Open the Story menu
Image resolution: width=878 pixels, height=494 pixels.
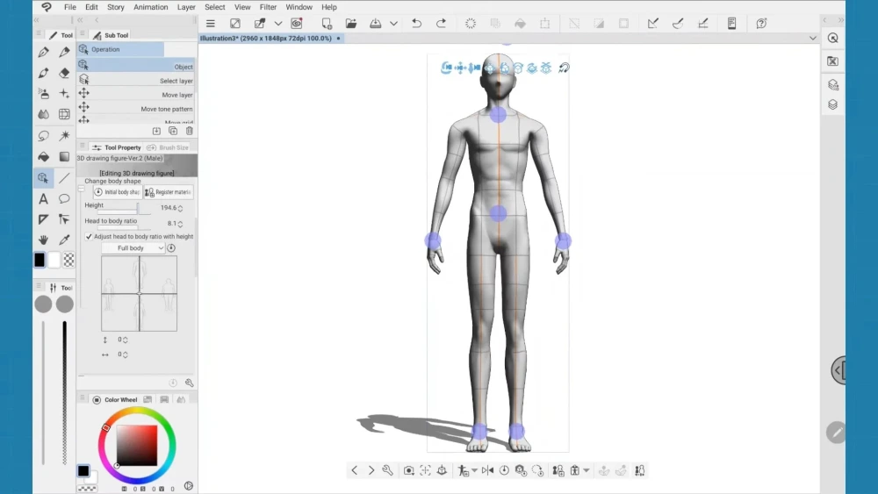115,7
